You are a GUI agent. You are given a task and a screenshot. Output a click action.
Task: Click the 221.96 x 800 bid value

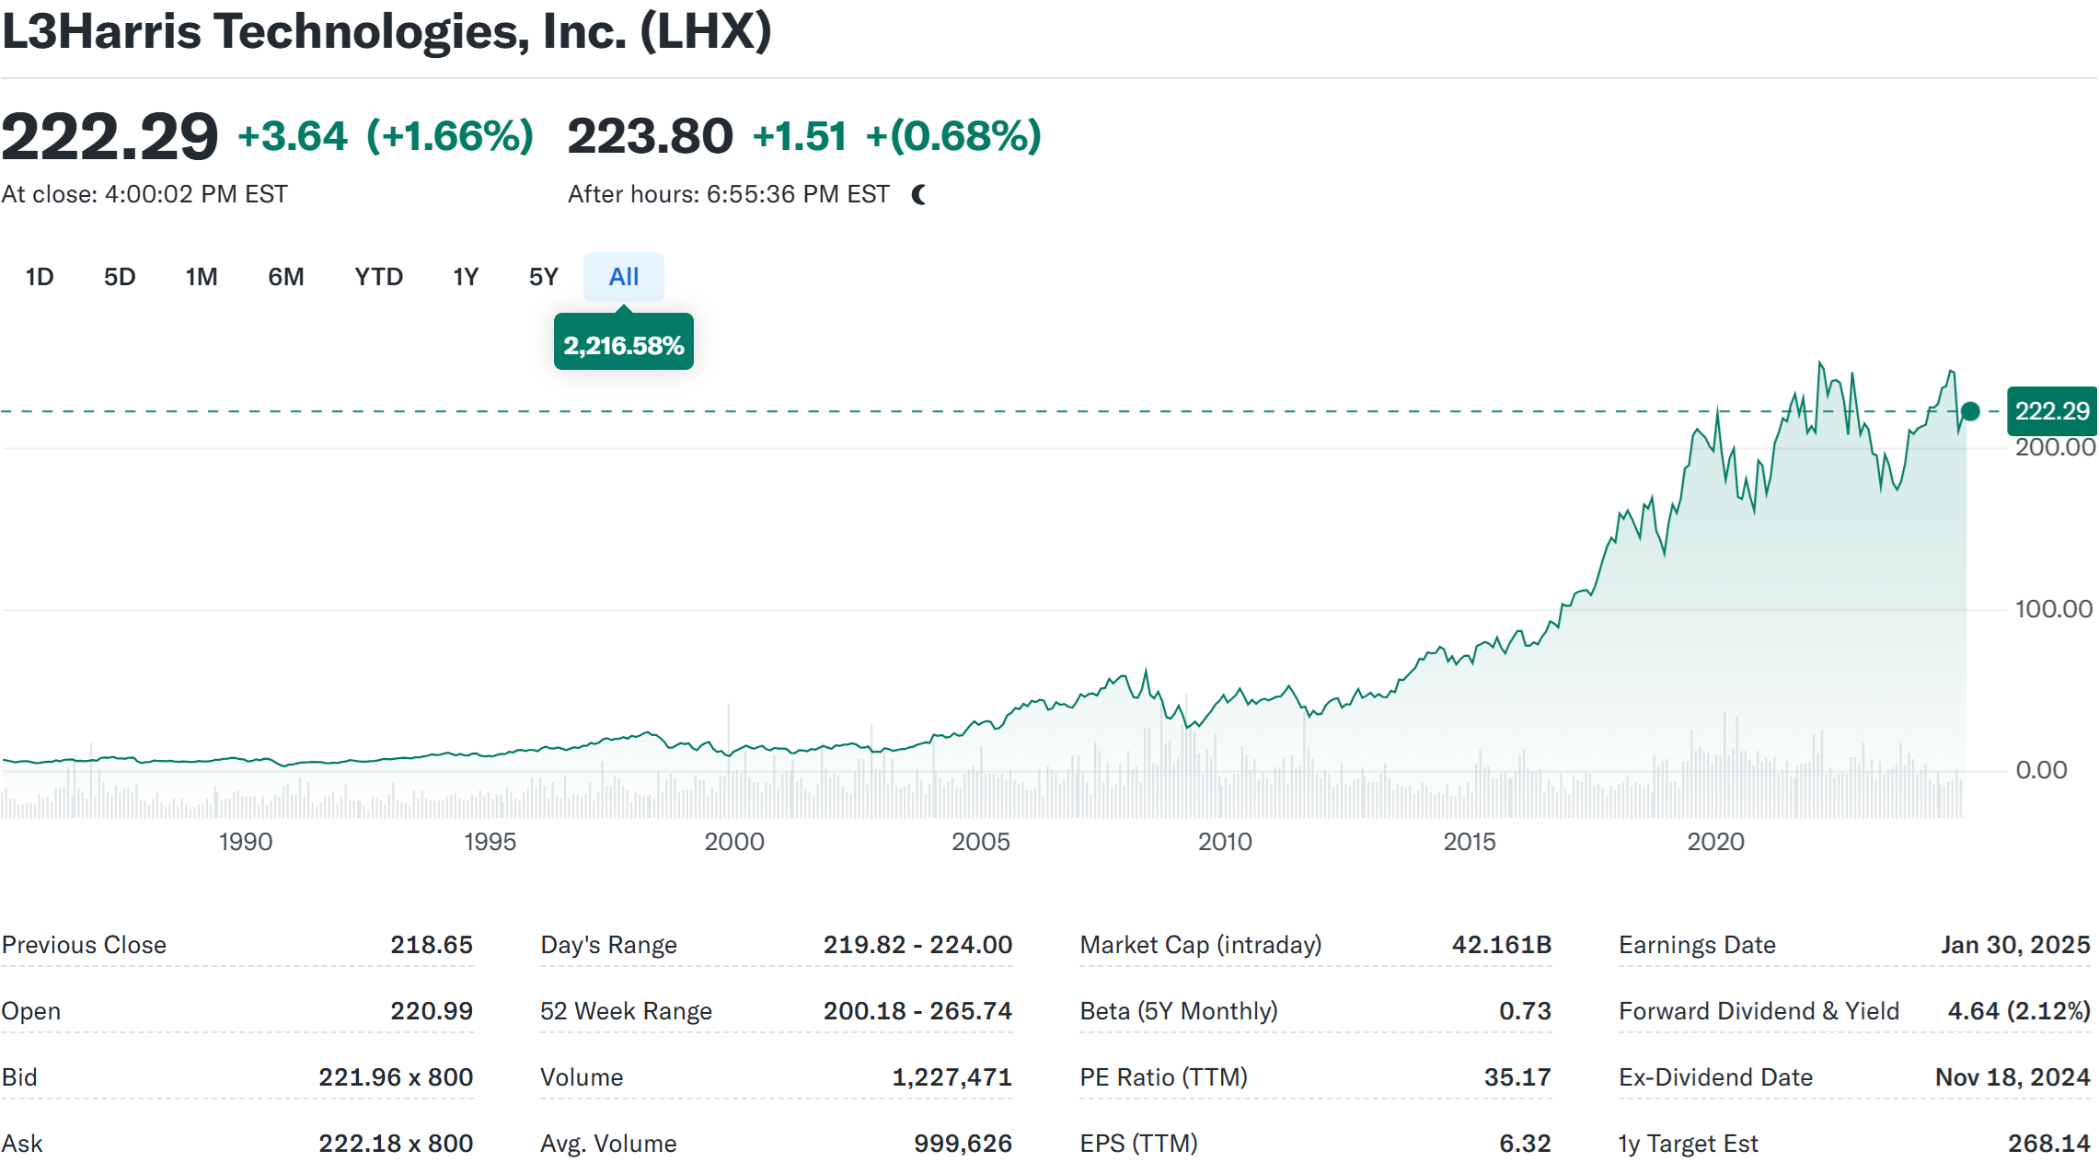pos(396,1077)
